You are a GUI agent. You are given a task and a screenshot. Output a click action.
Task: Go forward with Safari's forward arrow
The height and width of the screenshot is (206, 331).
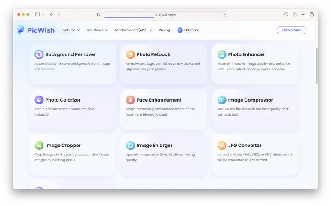[59, 15]
